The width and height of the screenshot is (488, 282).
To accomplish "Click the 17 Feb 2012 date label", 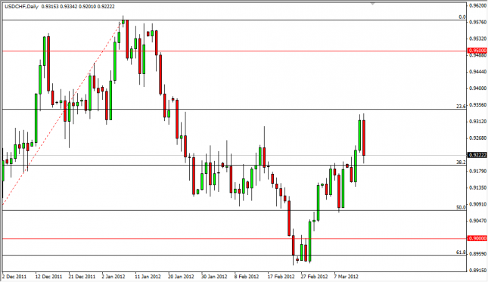I will (281, 277).
